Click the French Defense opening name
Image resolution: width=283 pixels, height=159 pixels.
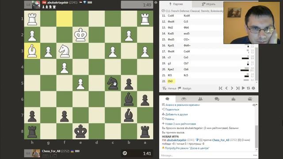pyautogui.click(x=194, y=11)
